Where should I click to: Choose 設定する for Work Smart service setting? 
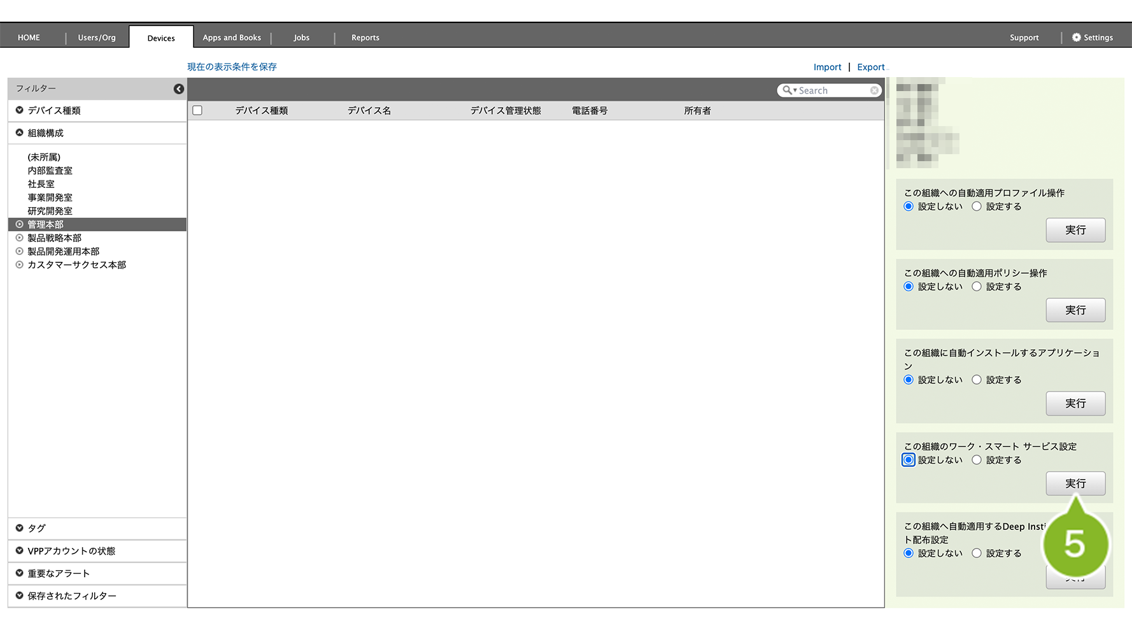pyautogui.click(x=976, y=460)
